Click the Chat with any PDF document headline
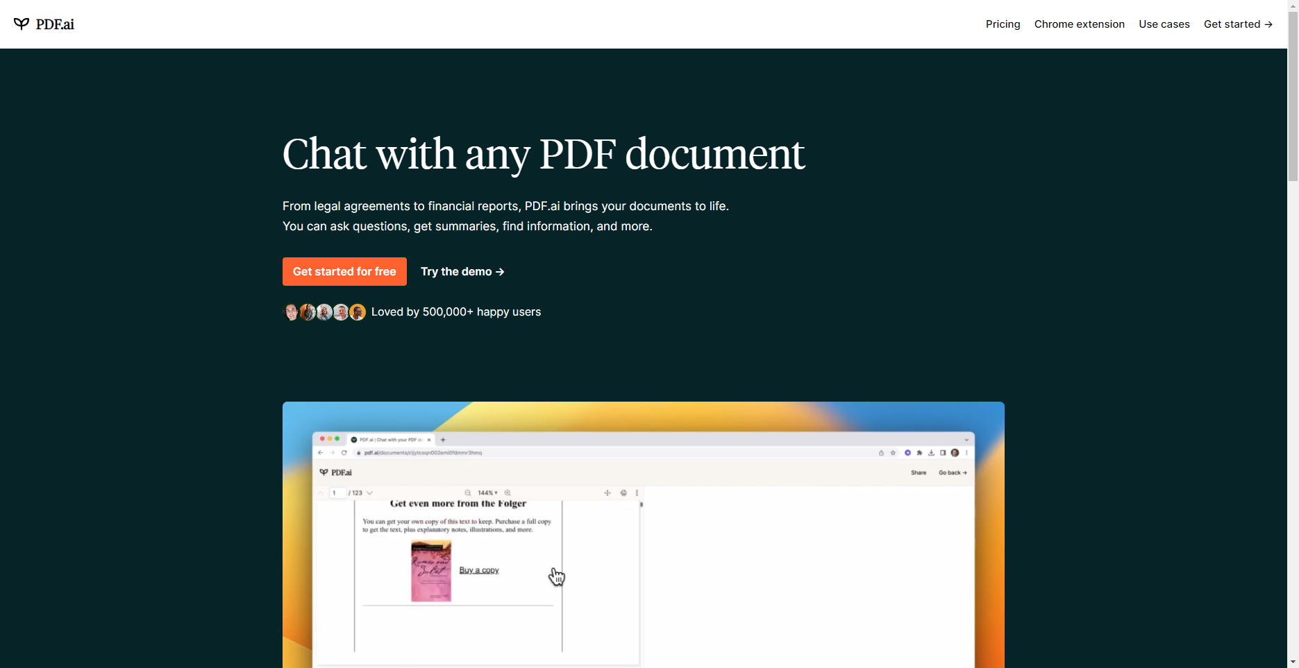Viewport: 1299px width, 668px height. (x=544, y=154)
